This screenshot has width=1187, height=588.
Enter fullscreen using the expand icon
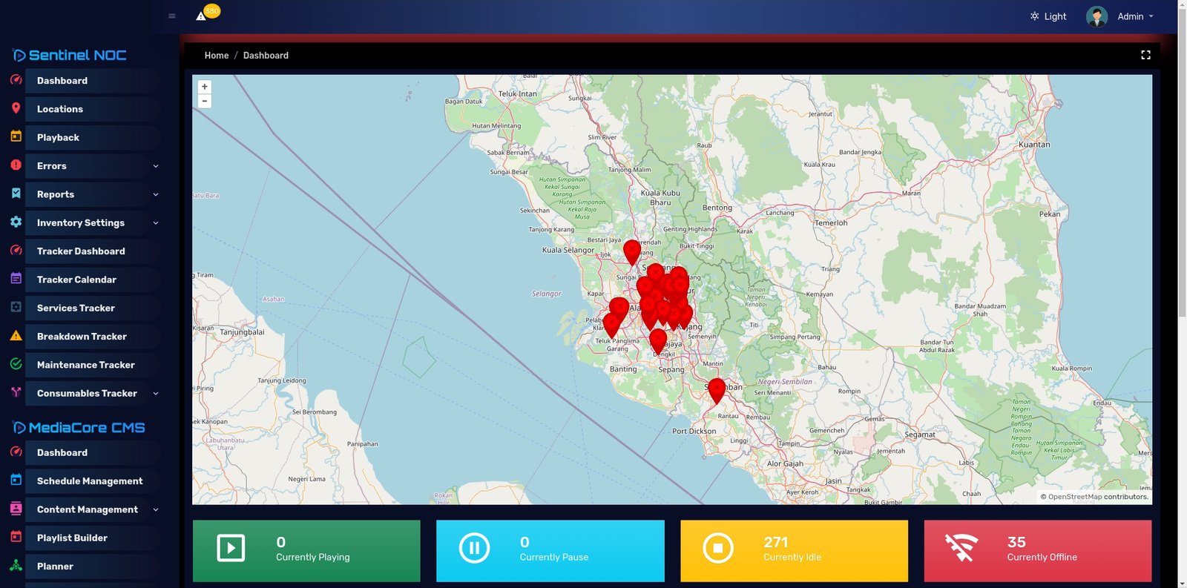(x=1145, y=55)
